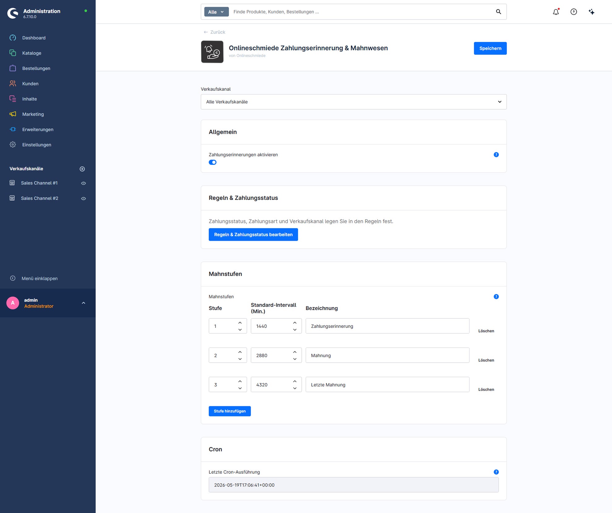This screenshot has height=513, width=612.
Task: Open the Kataloge menu icon
Action: pyautogui.click(x=13, y=53)
